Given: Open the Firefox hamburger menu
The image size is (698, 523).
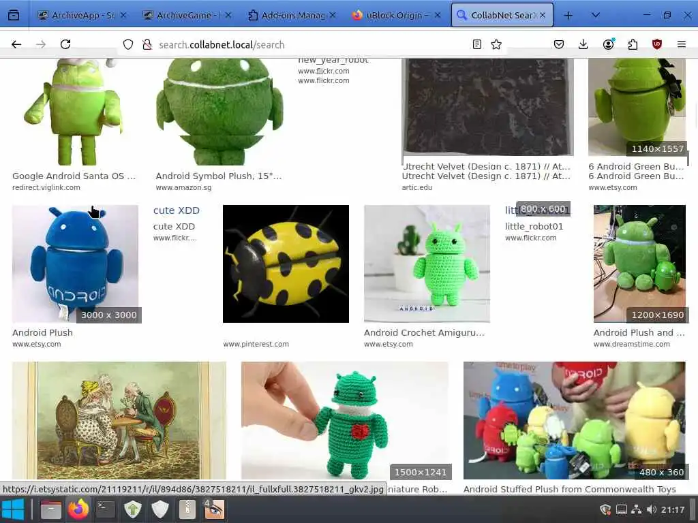Looking at the screenshot, I should point(681,44).
